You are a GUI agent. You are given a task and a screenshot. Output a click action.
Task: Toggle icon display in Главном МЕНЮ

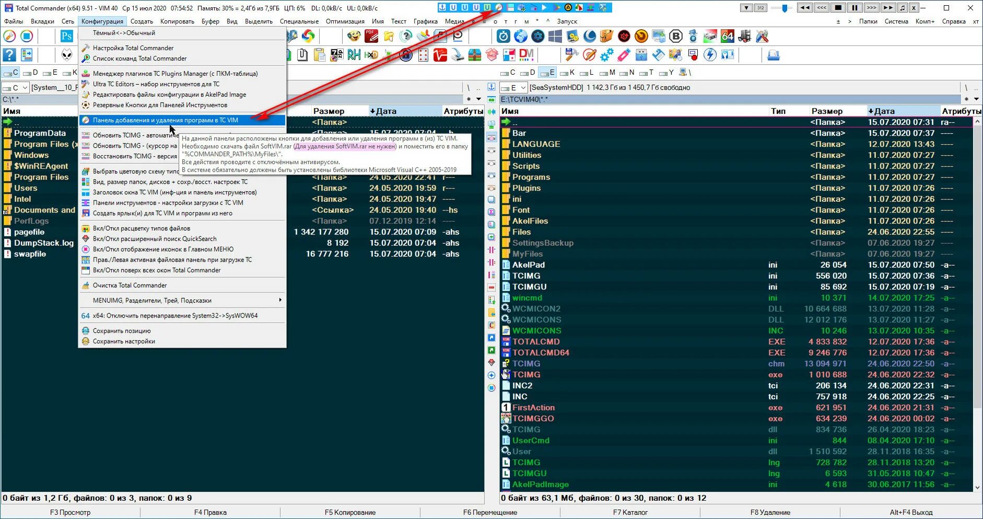pyautogui.click(x=182, y=249)
